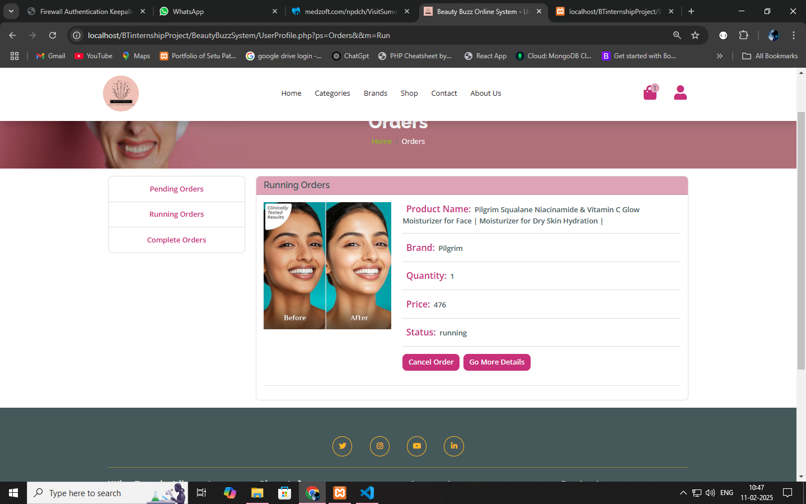Open Cloud: MongoDB bookmark
The image size is (806, 504).
tap(554, 56)
